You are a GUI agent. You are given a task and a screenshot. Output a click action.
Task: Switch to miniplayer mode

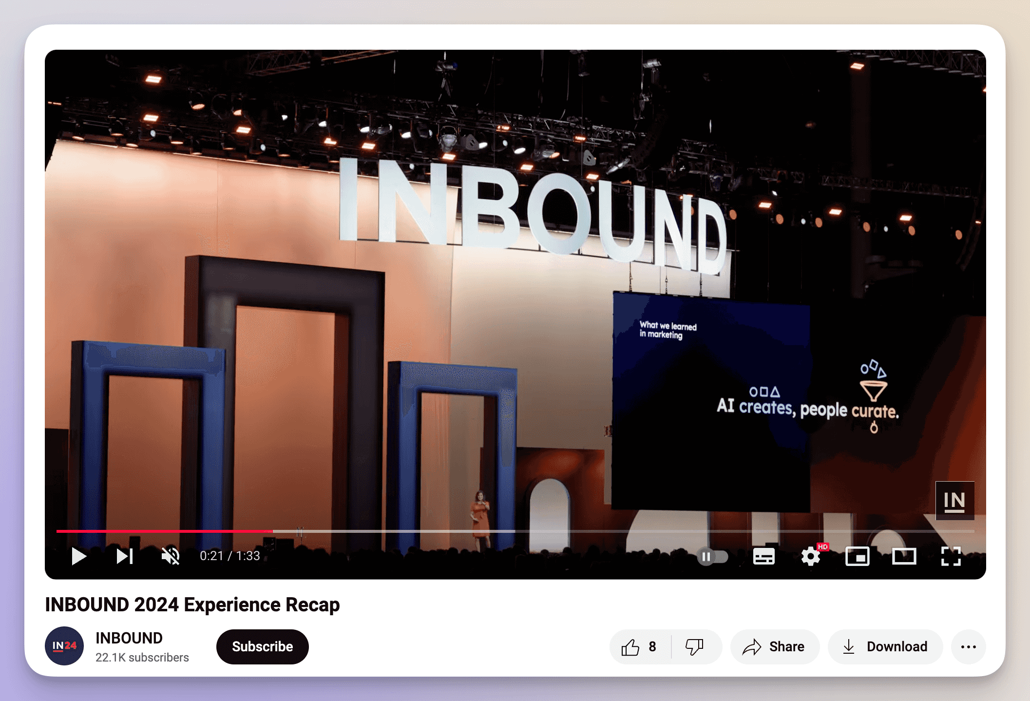857,556
